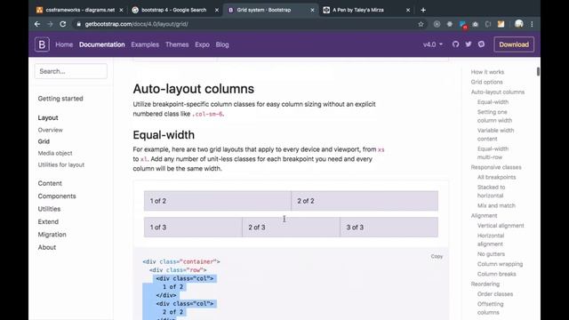Open Overview under Layout
Viewport: 569px width, 320px height.
[50, 130]
